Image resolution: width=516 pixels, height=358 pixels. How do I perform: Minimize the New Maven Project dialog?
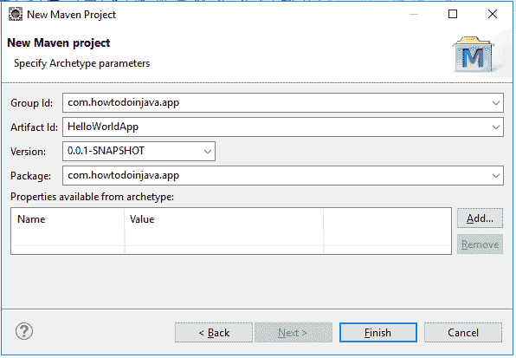click(414, 14)
